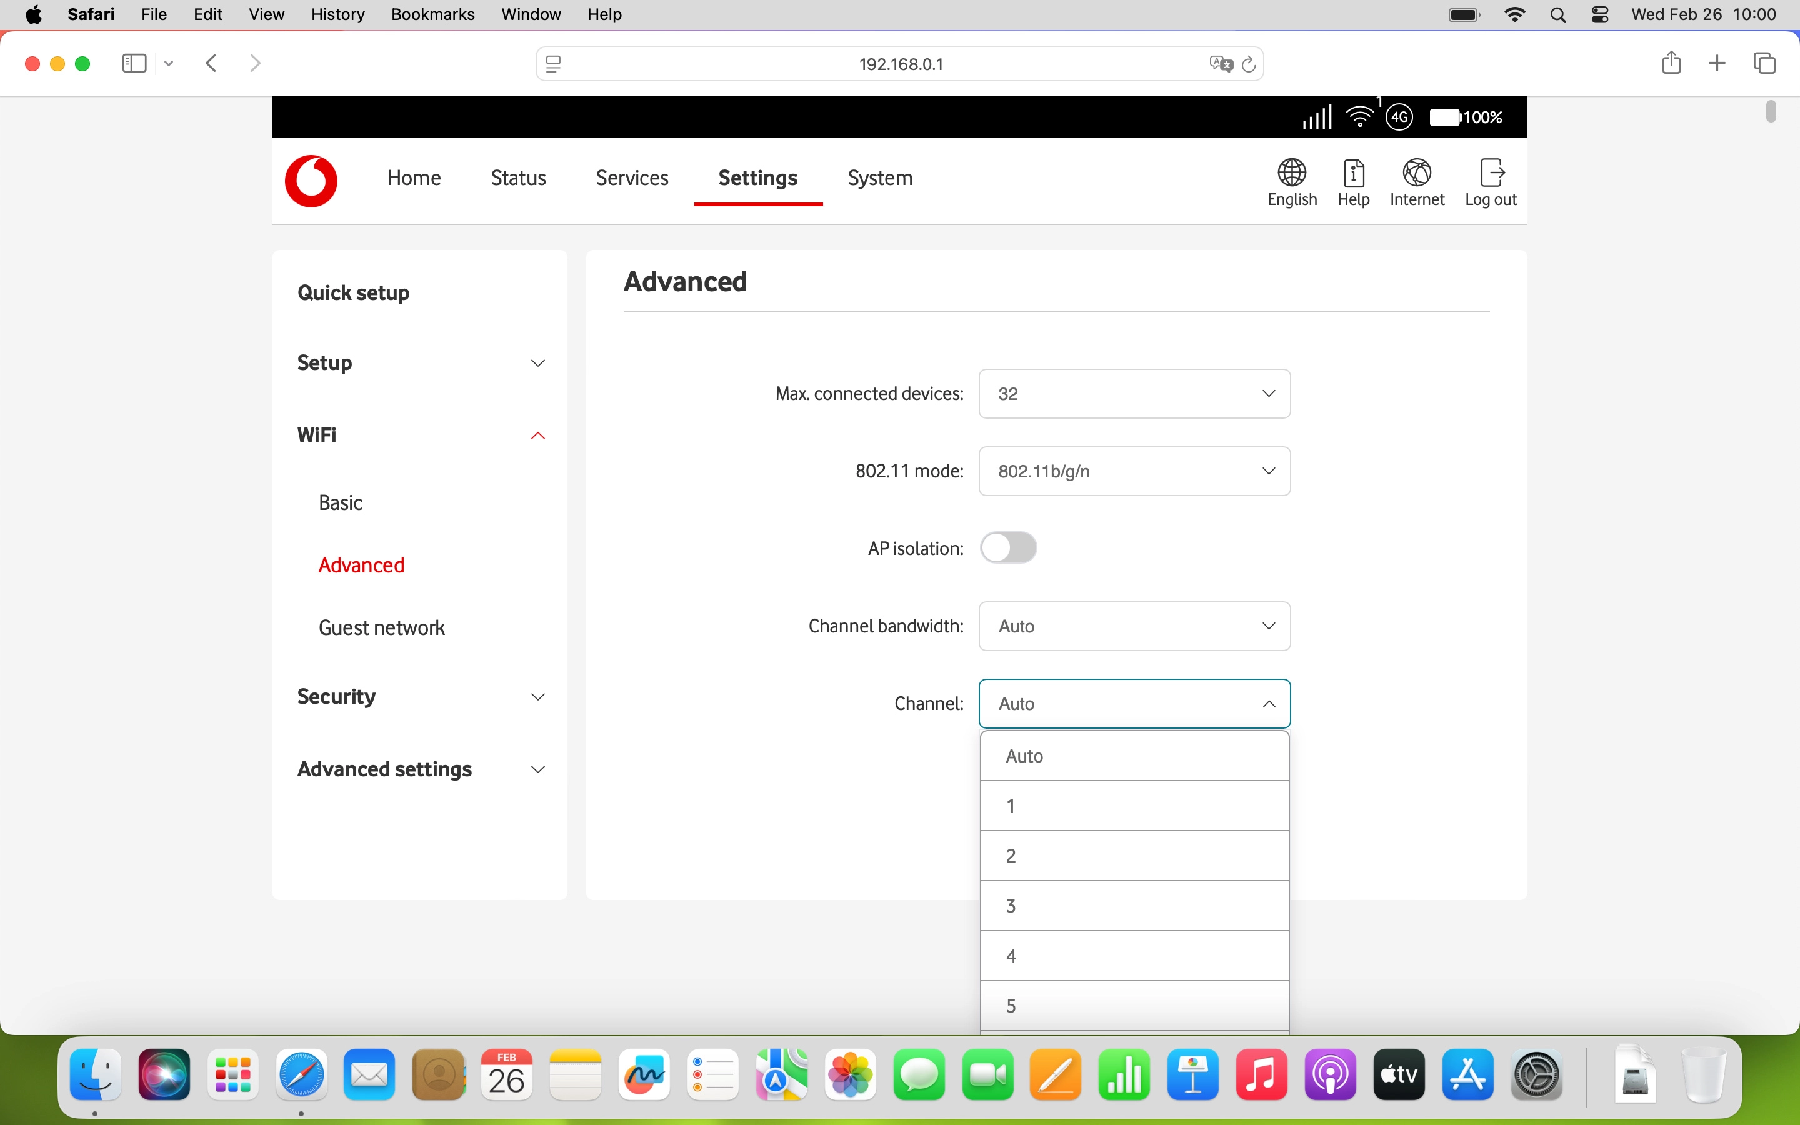Open the System tab
Screen dimensions: 1800x1125
[880, 178]
